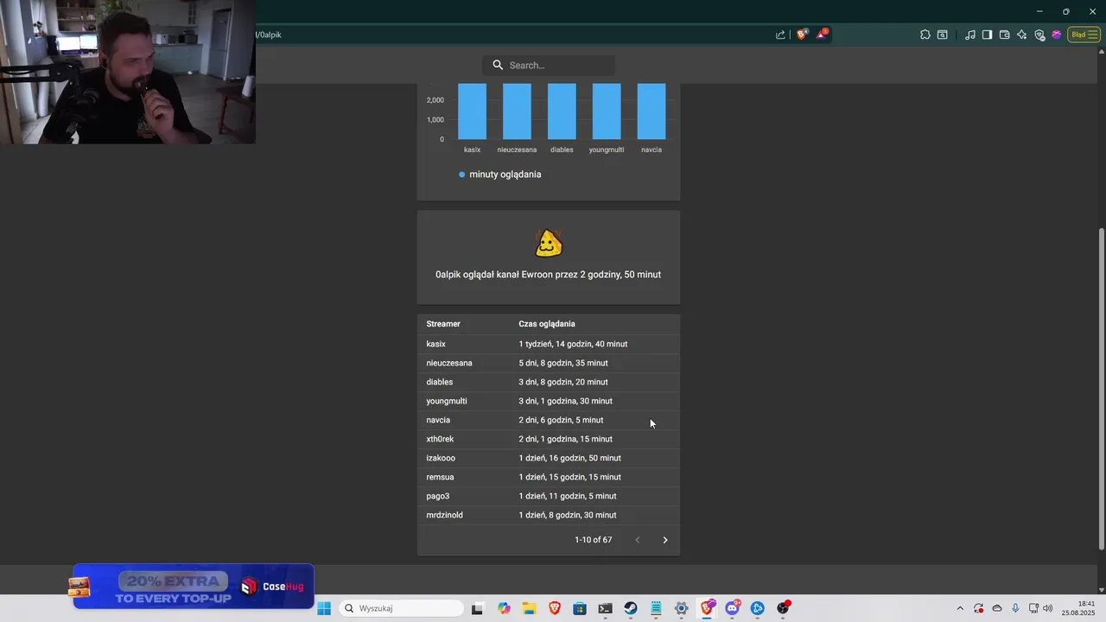Image resolution: width=1106 pixels, height=622 pixels.
Task: Select the mrdzinold table row
Action: click(549, 515)
